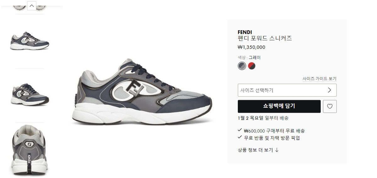Click the 펜디 포워드 스니커즈 product title
Viewport: 377px width, 178px height.
click(265, 38)
